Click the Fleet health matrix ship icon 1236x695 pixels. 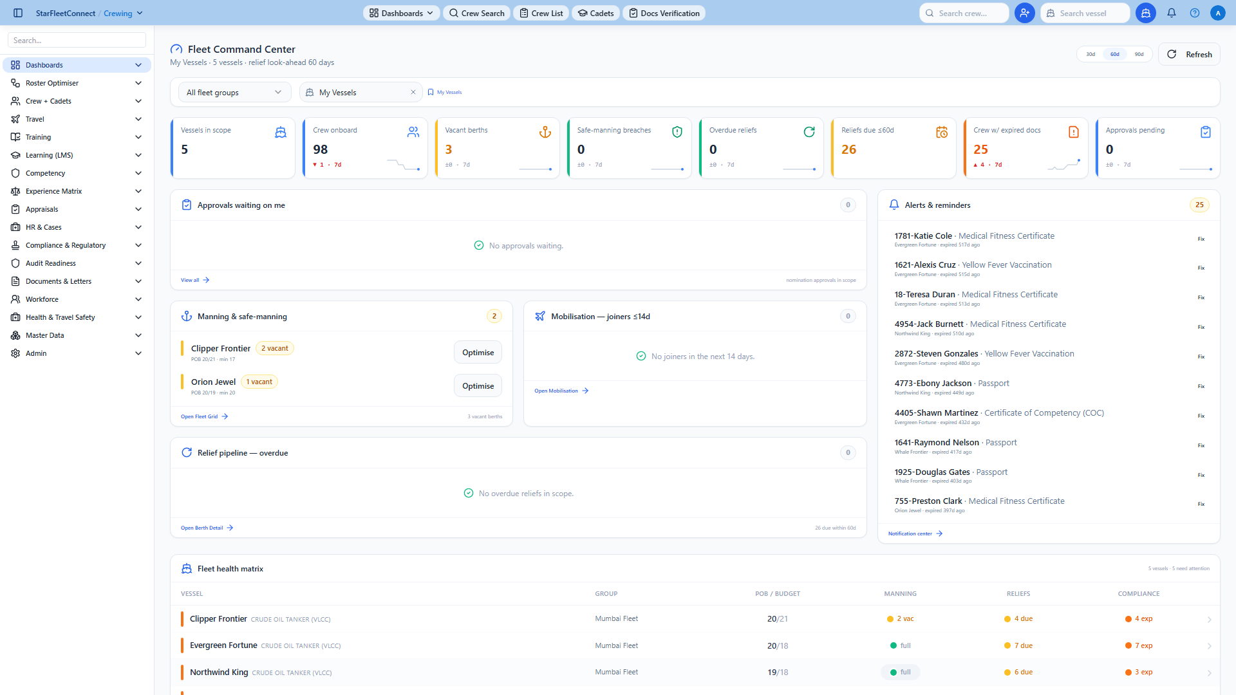[x=187, y=568]
